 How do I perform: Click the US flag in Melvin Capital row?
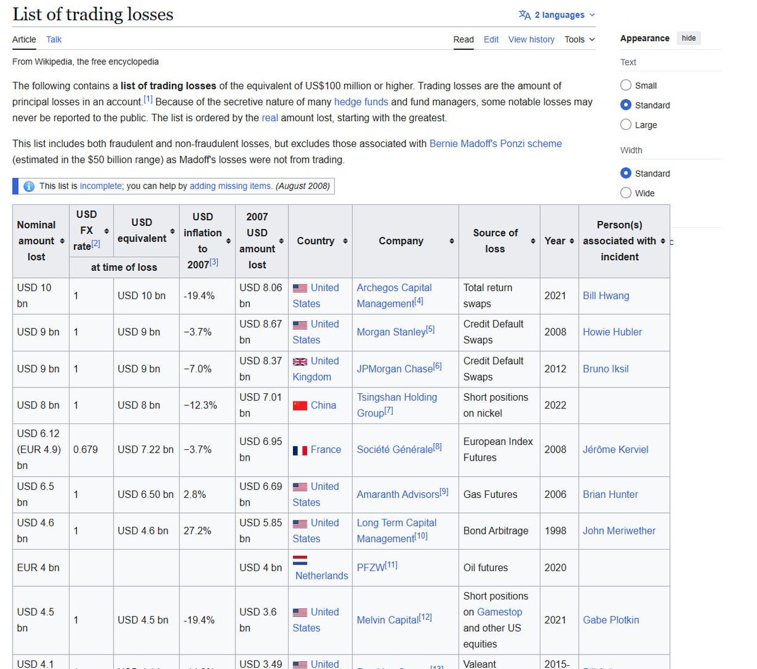click(300, 613)
